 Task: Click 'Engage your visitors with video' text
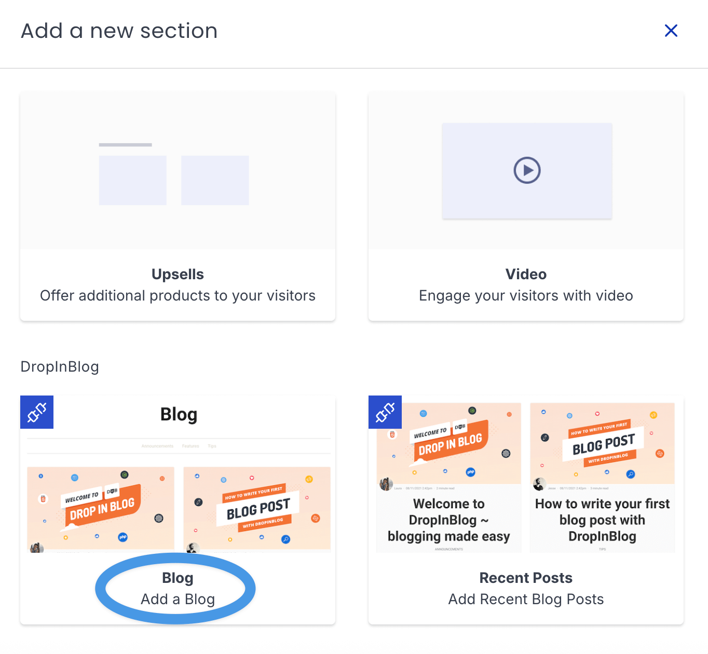(526, 296)
